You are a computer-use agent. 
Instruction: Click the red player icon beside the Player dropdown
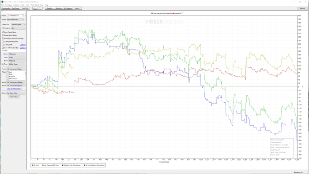25,15
